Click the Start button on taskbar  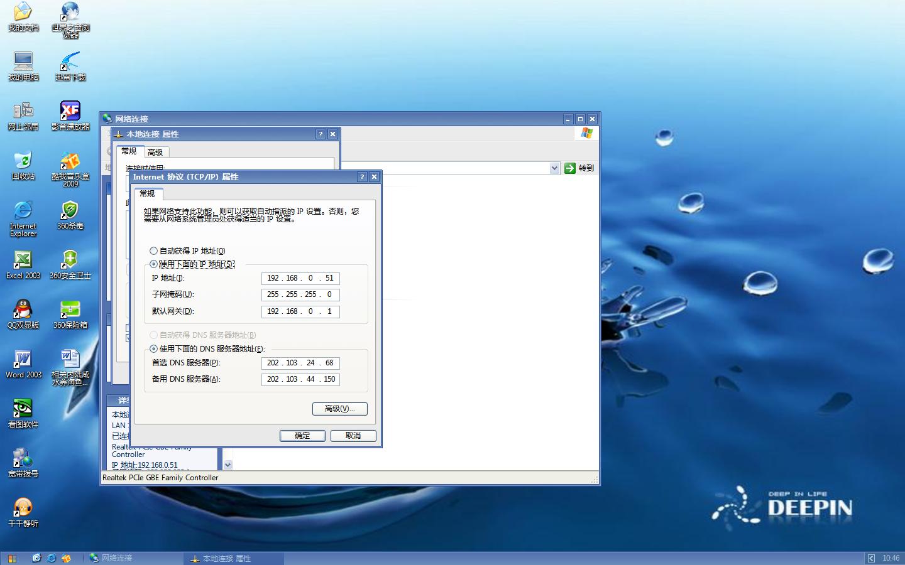coord(12,558)
